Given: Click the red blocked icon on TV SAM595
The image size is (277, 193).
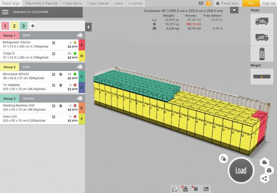Looking at the screenshot, I should (x=75, y=85).
